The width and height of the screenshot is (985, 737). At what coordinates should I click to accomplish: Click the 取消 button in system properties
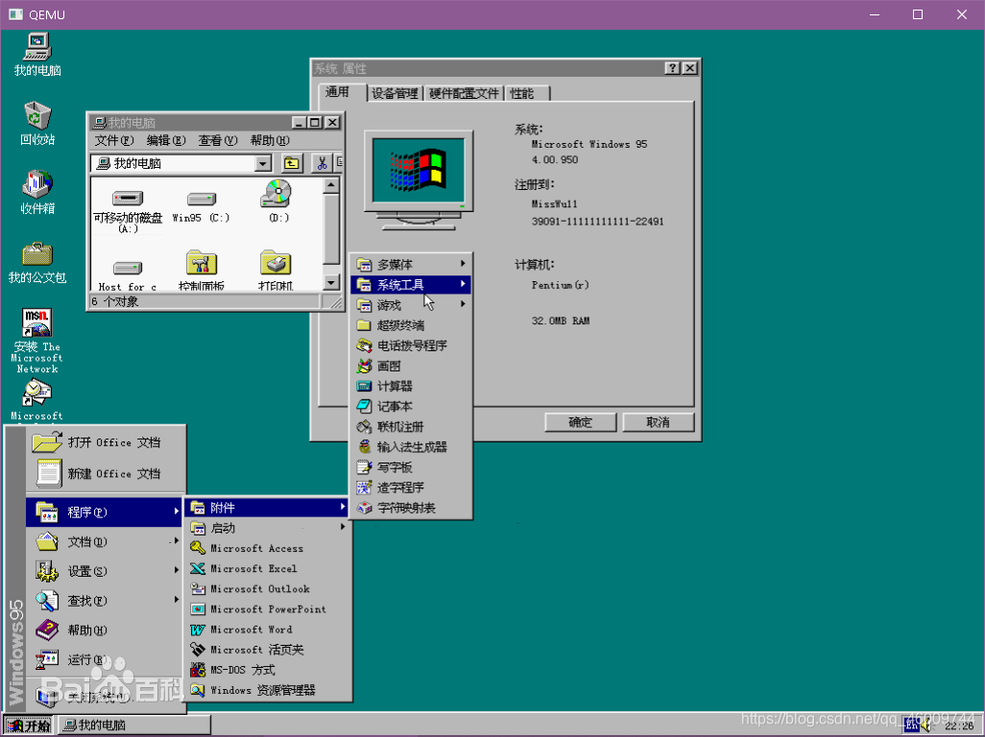pyautogui.click(x=659, y=422)
